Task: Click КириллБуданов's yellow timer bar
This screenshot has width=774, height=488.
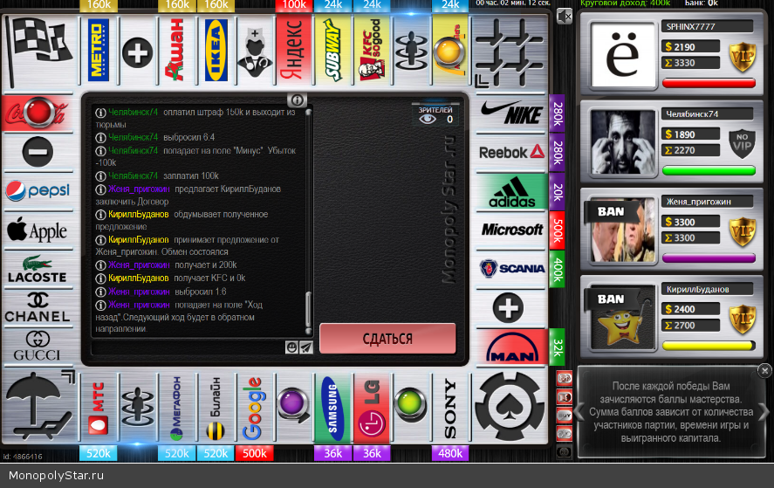Action: [x=709, y=346]
